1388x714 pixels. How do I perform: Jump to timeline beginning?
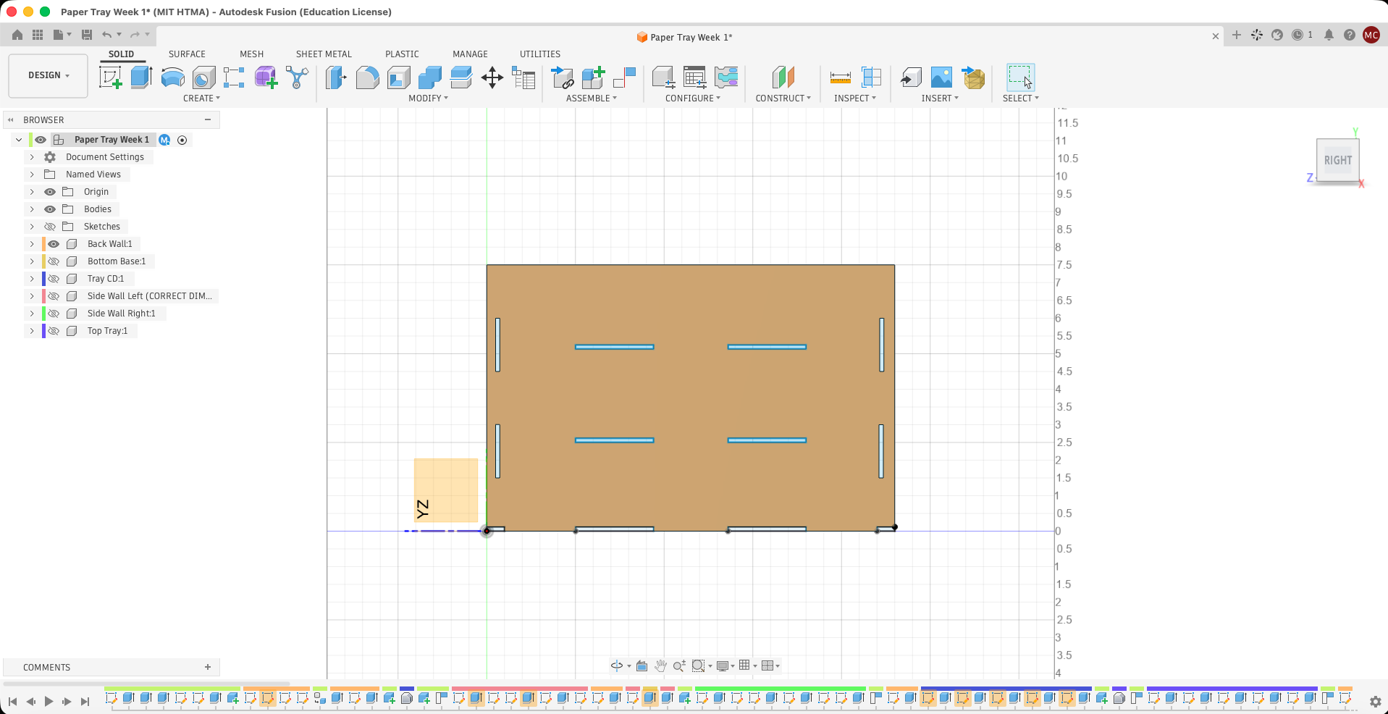pos(12,701)
